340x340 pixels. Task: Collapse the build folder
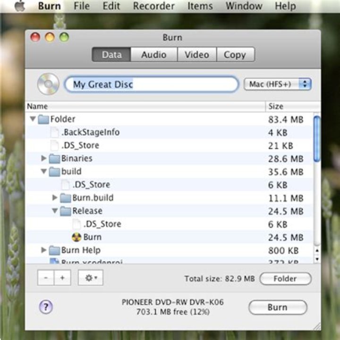(x=44, y=171)
